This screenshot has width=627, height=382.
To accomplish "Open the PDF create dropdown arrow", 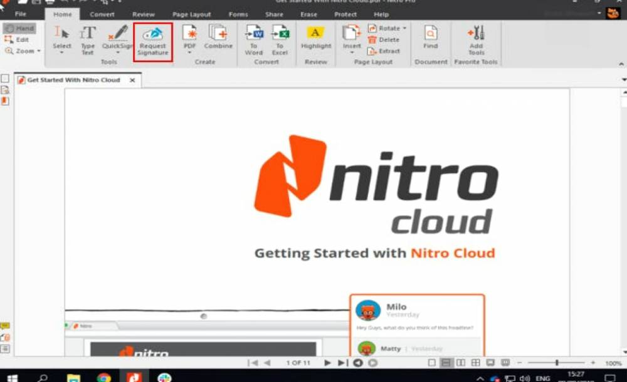I will 189,53.
